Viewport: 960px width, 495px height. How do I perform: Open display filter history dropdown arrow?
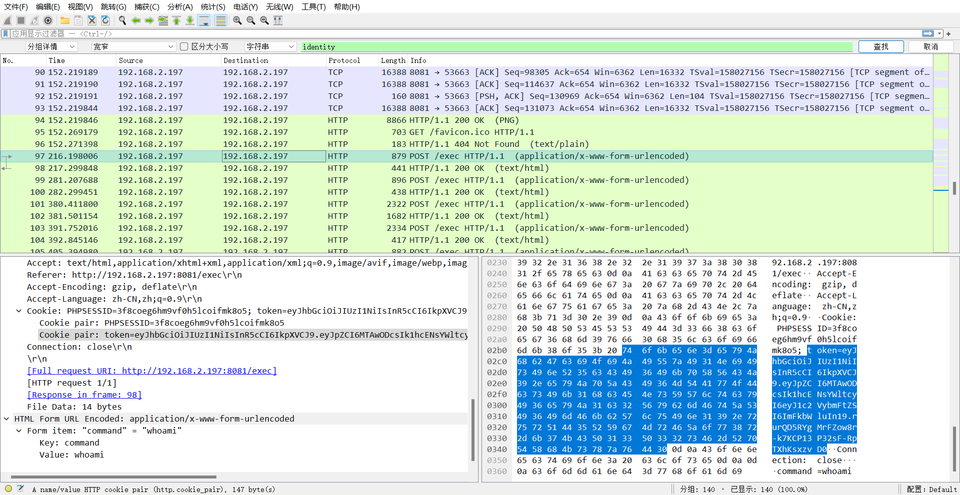point(939,33)
